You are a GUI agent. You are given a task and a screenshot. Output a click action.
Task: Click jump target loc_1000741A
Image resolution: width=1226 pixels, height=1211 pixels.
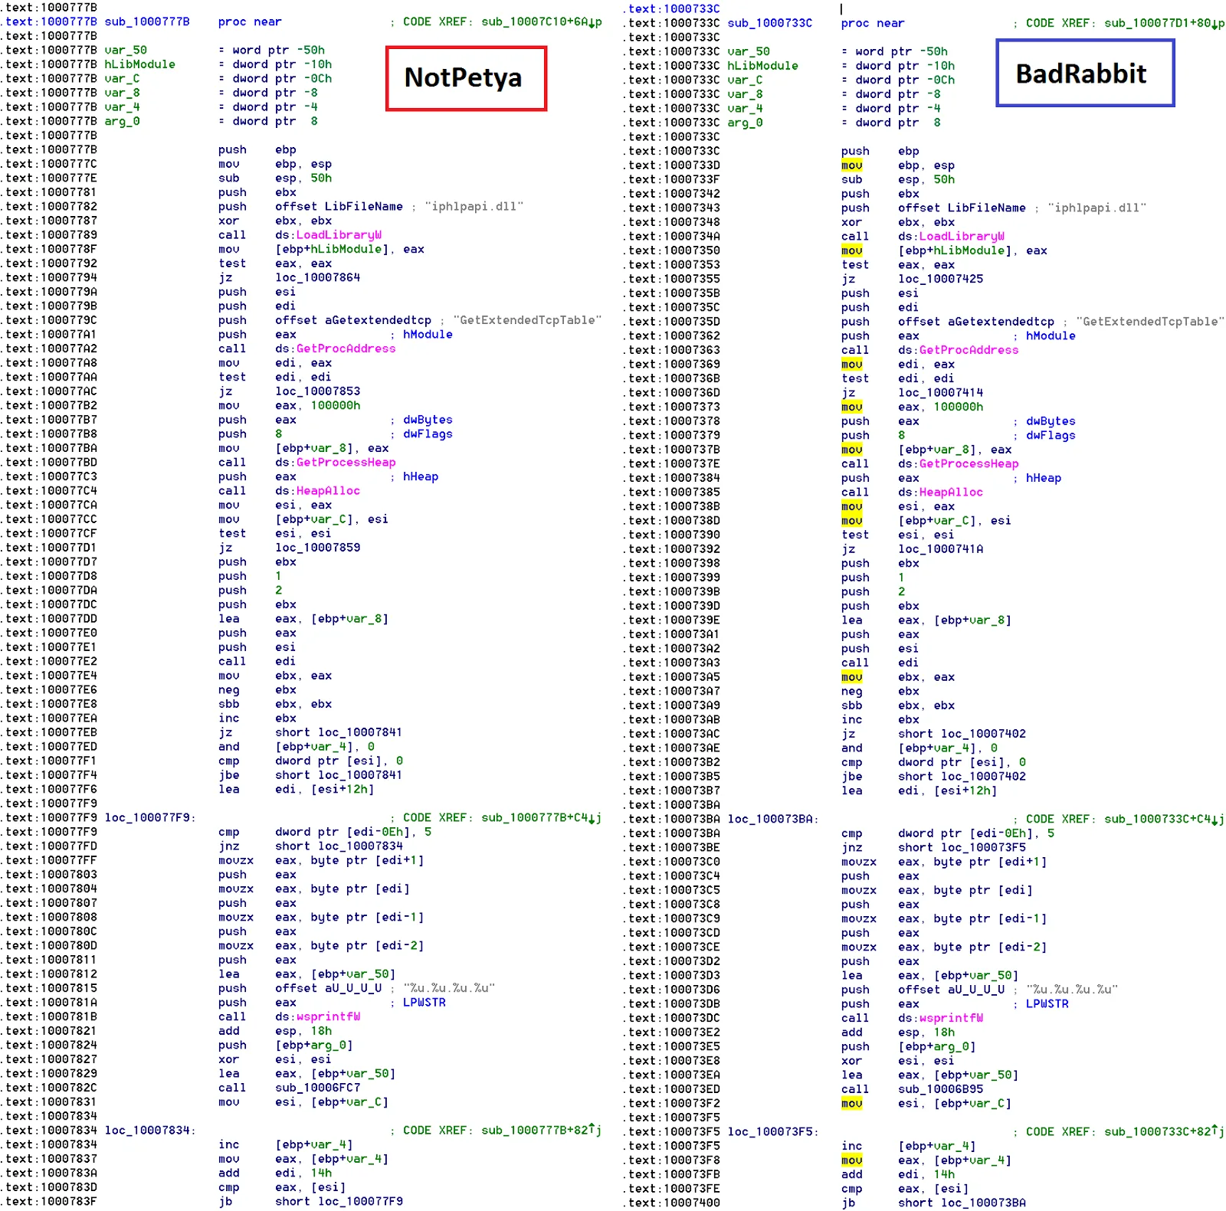tap(940, 549)
